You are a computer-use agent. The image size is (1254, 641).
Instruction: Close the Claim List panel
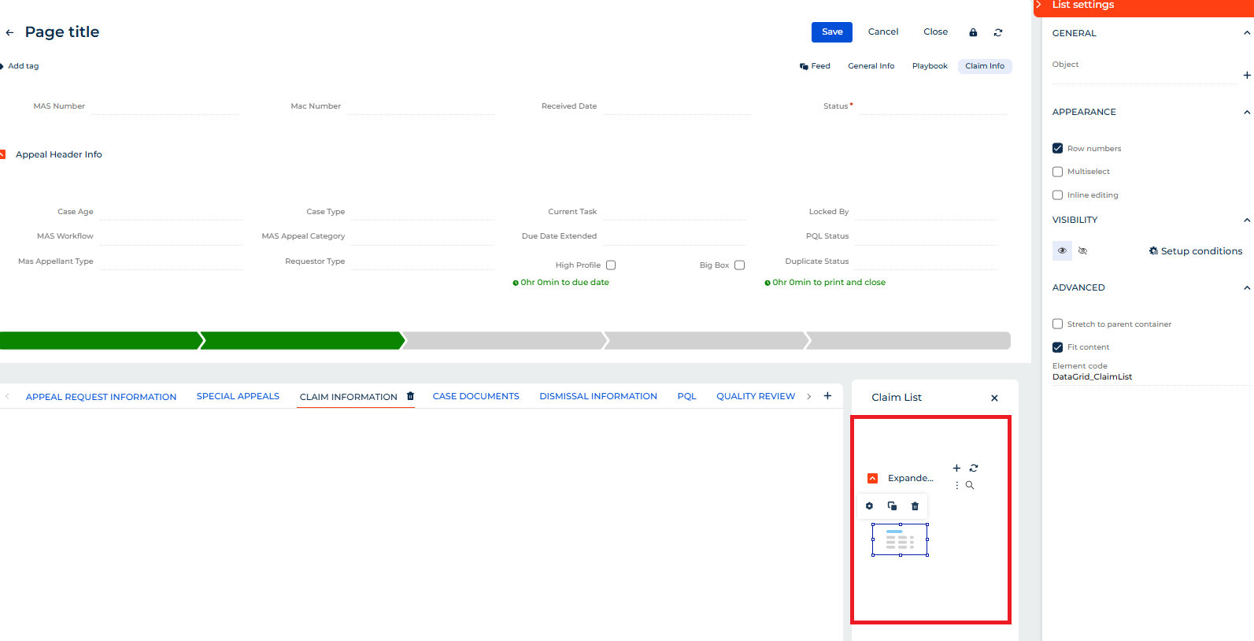point(994,398)
